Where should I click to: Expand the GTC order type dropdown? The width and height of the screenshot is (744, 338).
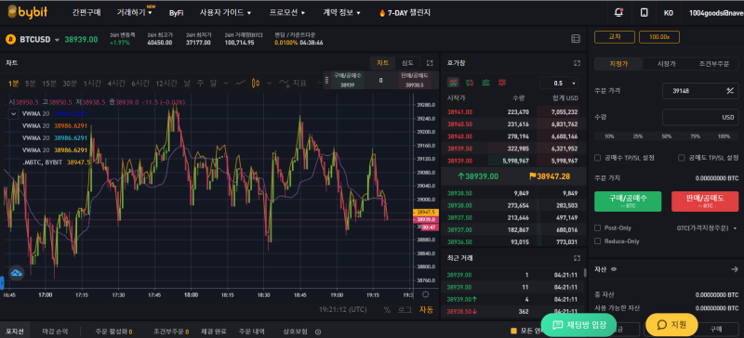pyautogui.click(x=707, y=228)
